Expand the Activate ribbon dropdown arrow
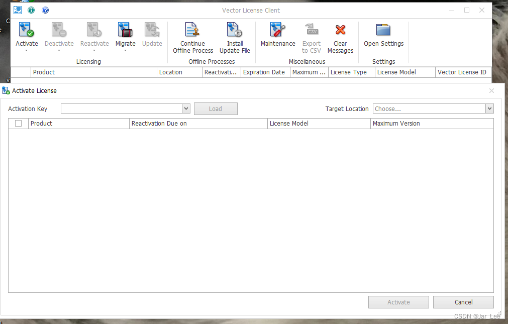Screen dimensions: 508x324 click(27, 51)
